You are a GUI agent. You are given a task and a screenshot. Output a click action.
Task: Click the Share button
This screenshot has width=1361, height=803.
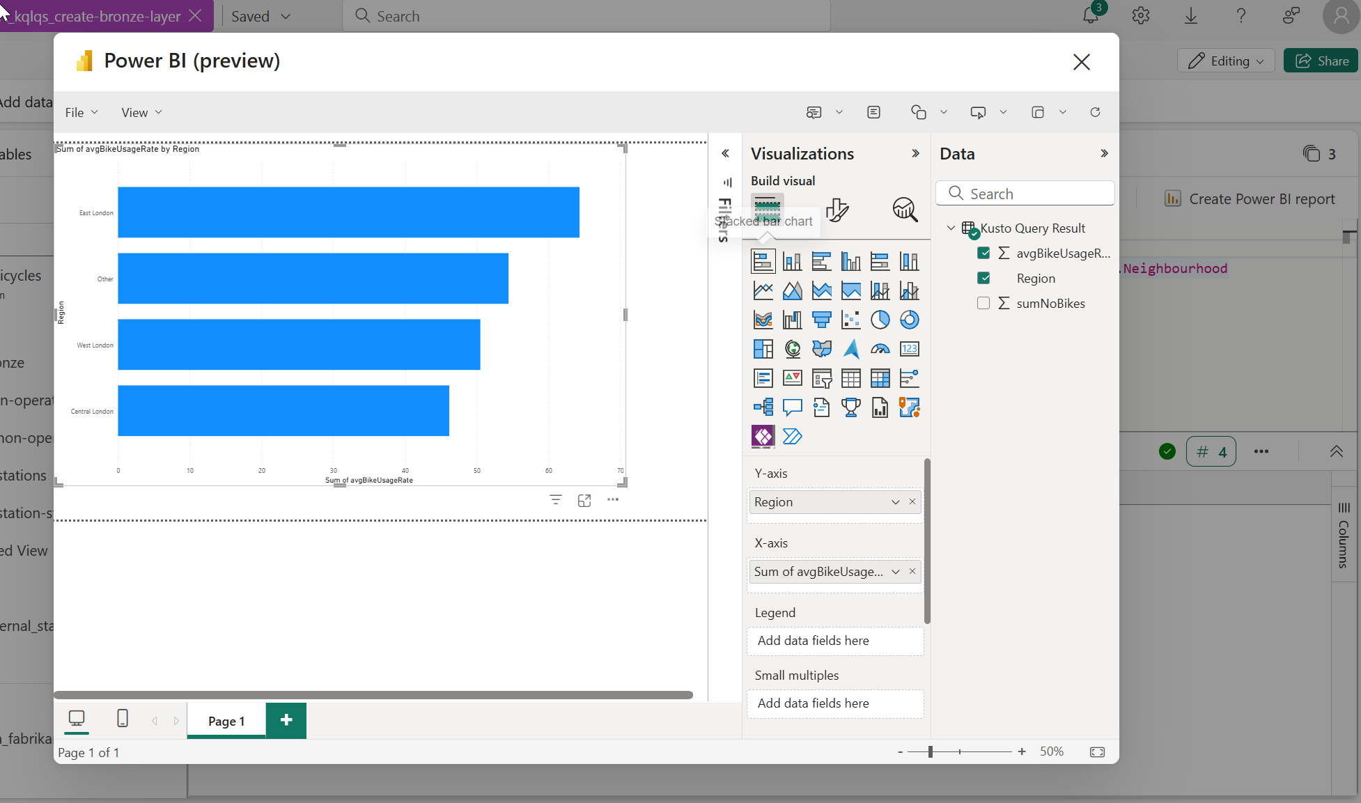[1321, 61]
